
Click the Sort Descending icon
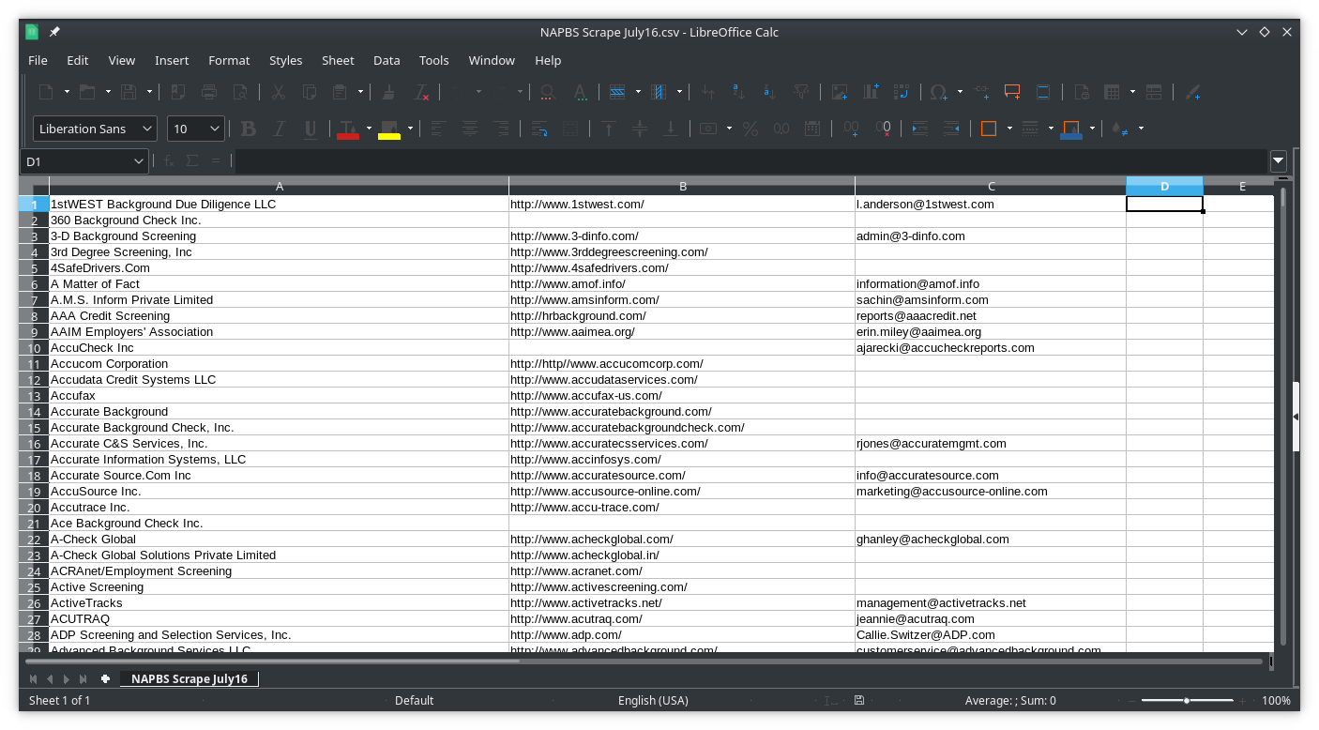click(770, 92)
